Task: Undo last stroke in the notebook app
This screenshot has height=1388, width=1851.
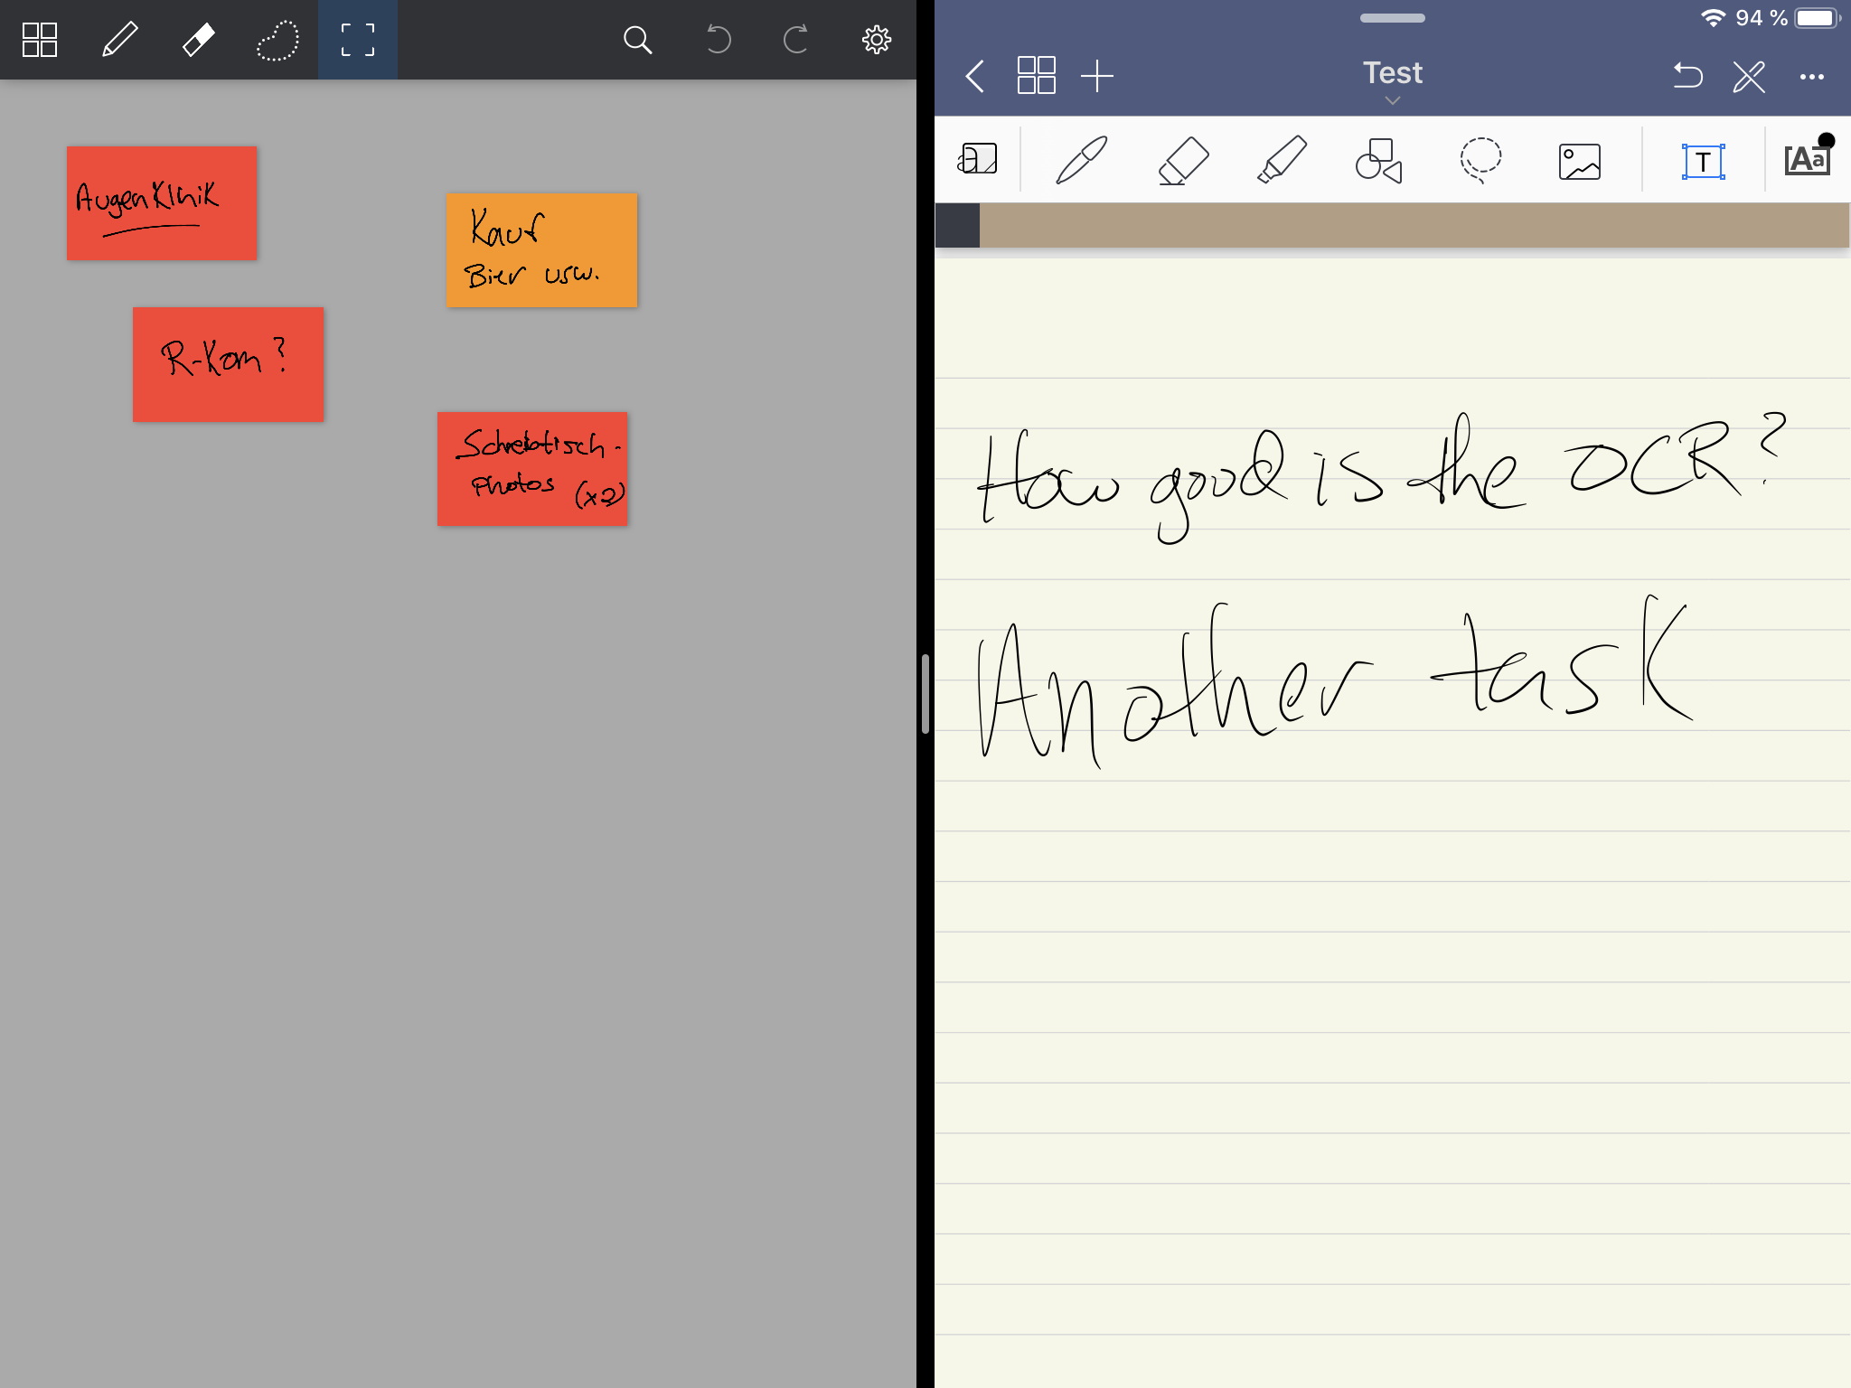Action: click(x=1687, y=76)
